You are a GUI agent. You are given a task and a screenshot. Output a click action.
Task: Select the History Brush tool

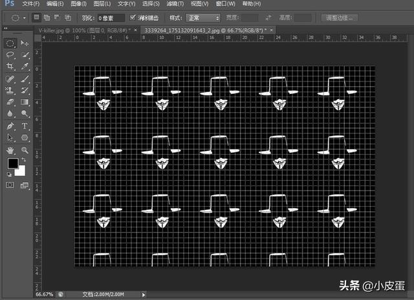pos(25,90)
